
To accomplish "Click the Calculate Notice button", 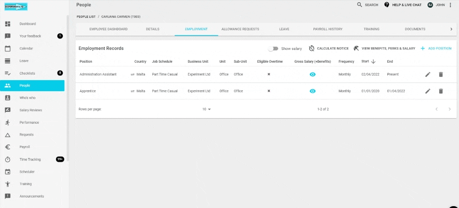I will (329, 49).
